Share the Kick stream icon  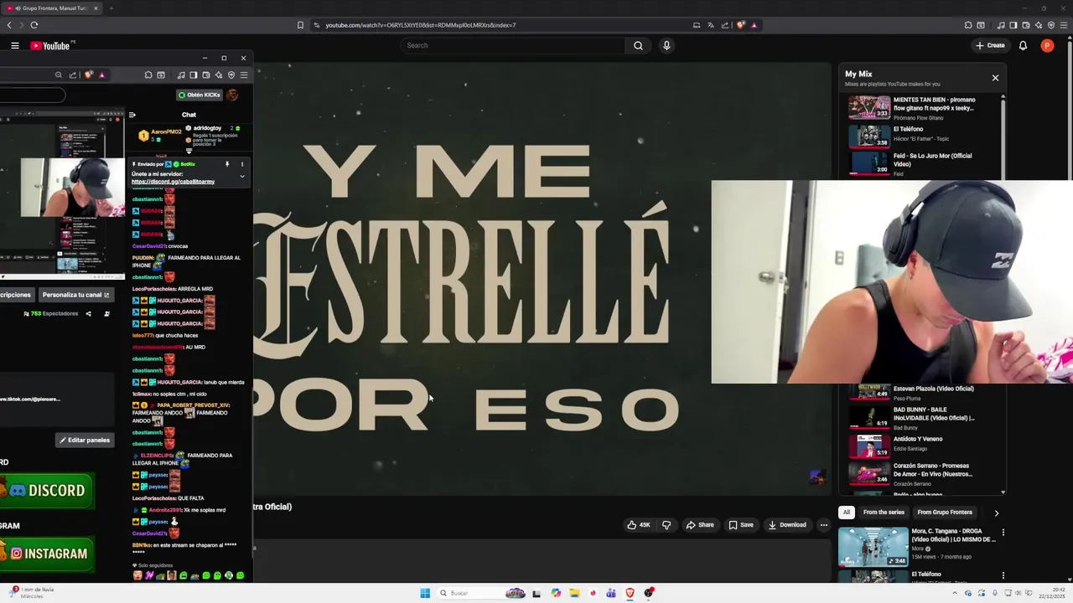[88, 314]
